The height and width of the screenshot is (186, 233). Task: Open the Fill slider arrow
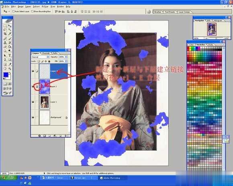(x=66, y=61)
